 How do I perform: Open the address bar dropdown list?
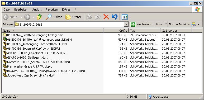point(126,24)
